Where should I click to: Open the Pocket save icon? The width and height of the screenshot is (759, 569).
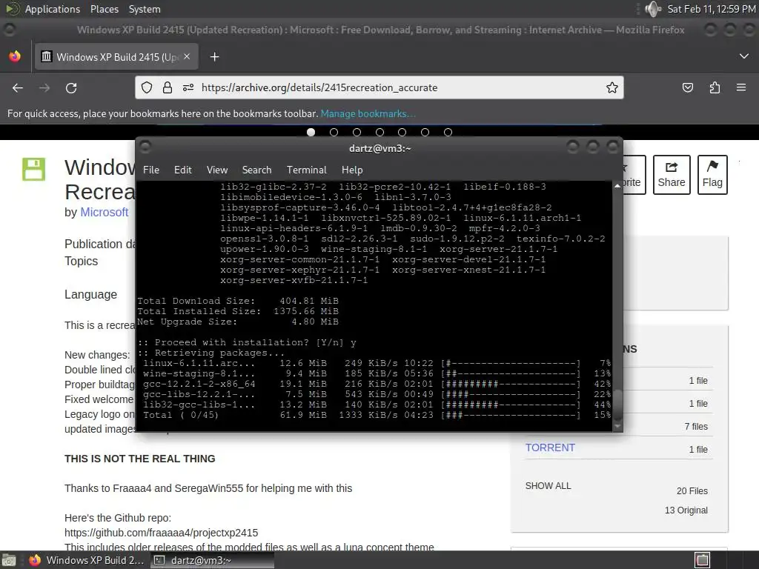click(687, 87)
